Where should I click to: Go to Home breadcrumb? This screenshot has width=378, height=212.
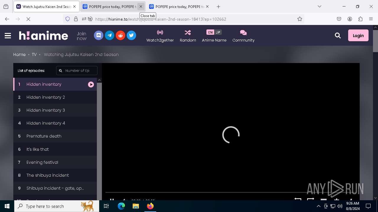pyautogui.click(x=19, y=54)
